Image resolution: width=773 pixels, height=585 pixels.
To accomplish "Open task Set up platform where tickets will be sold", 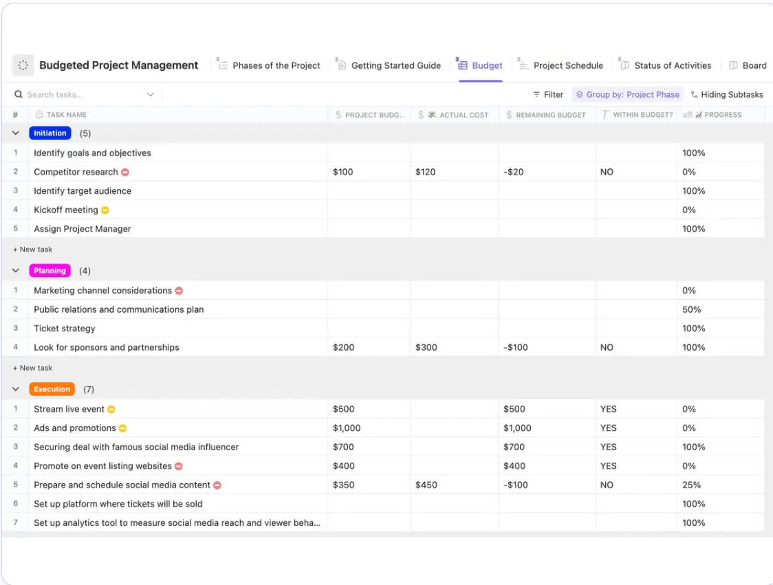I will tap(118, 504).
